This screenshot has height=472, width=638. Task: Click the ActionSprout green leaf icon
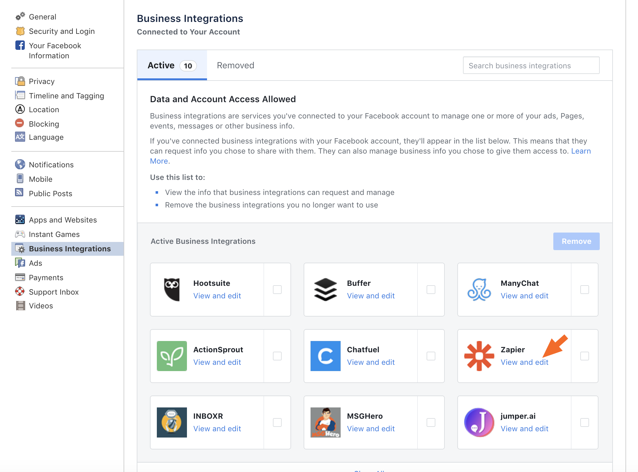(x=172, y=356)
